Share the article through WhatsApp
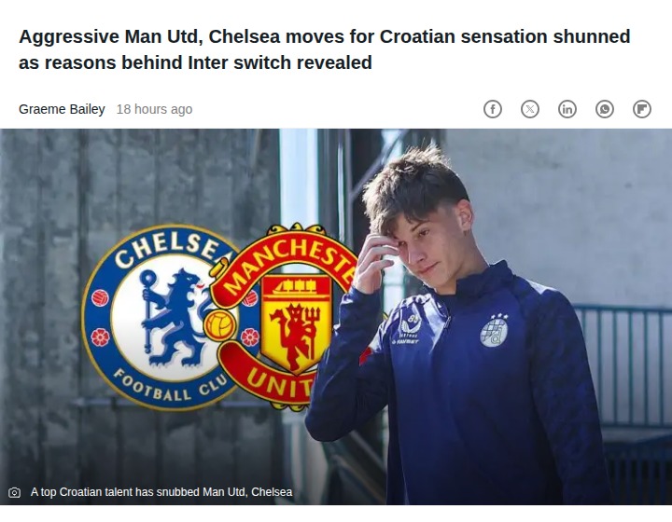 (604, 109)
